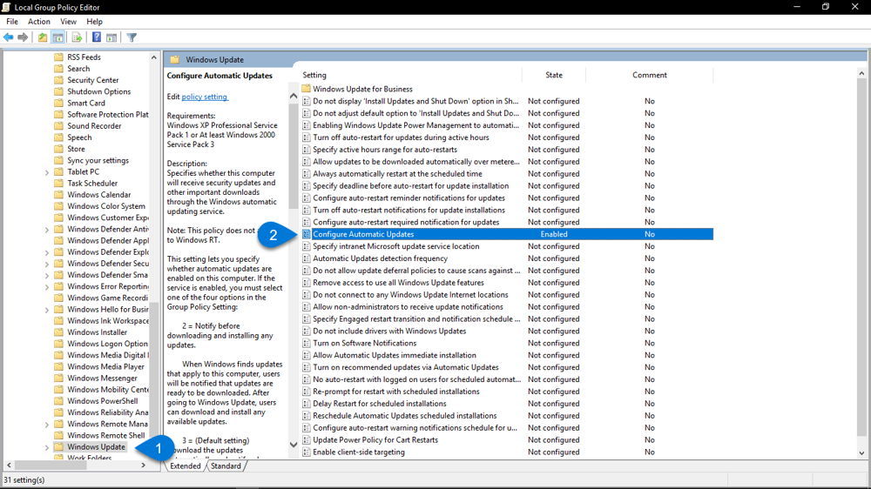Select the Windows Update tree folder
The width and height of the screenshot is (871, 489).
coord(96,447)
